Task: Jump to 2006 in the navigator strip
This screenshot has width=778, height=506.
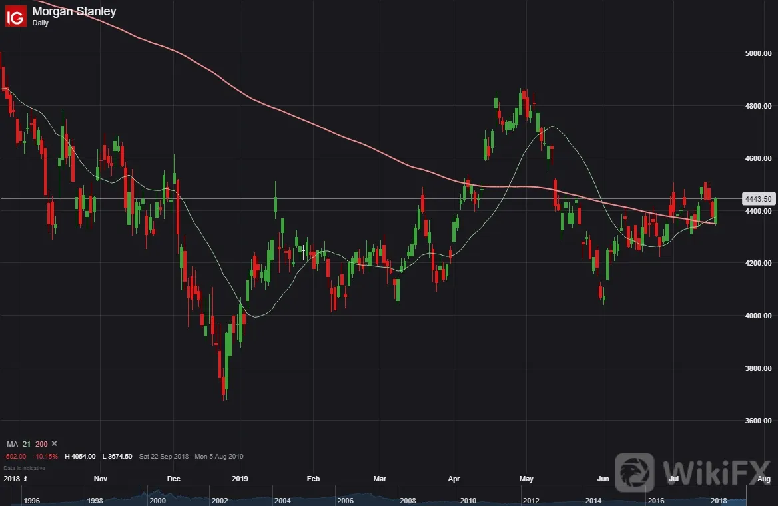Action: tap(345, 501)
